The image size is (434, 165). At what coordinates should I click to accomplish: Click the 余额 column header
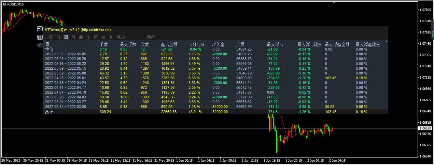coord(240,44)
